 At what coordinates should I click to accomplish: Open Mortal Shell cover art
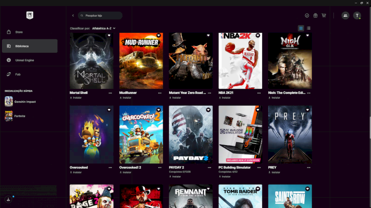pyautogui.click(x=91, y=61)
